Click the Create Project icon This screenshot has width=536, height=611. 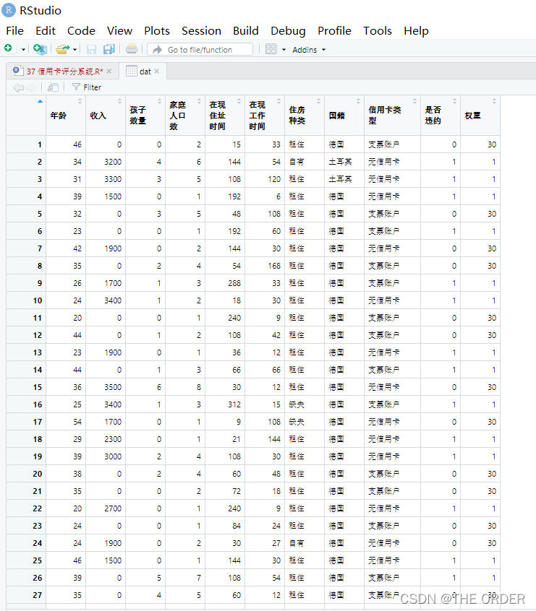[x=40, y=49]
